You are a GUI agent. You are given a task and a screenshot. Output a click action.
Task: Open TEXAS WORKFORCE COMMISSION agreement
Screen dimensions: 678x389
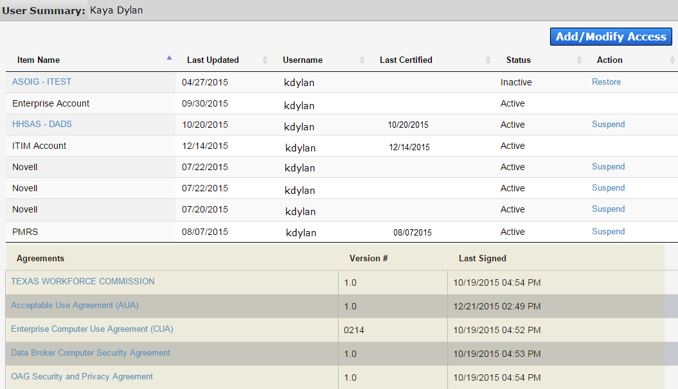[83, 281]
